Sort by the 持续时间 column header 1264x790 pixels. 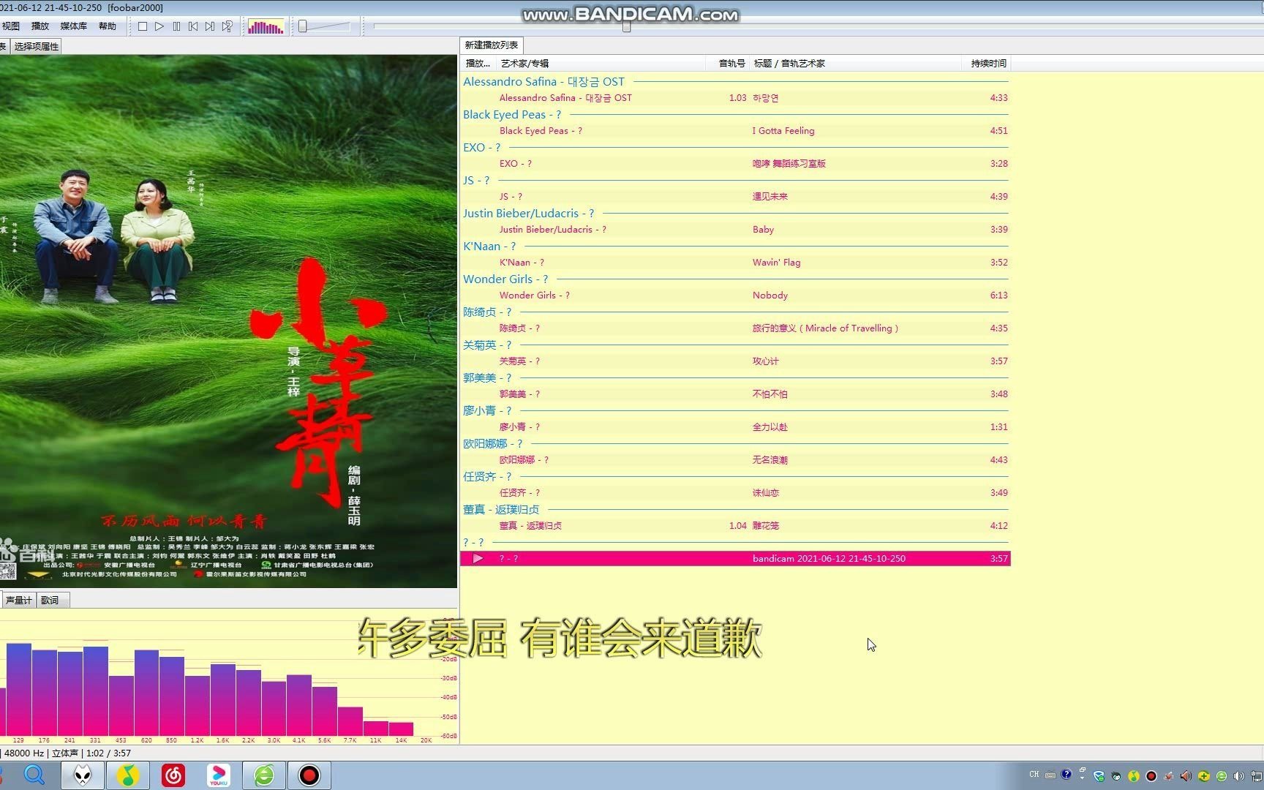click(987, 64)
